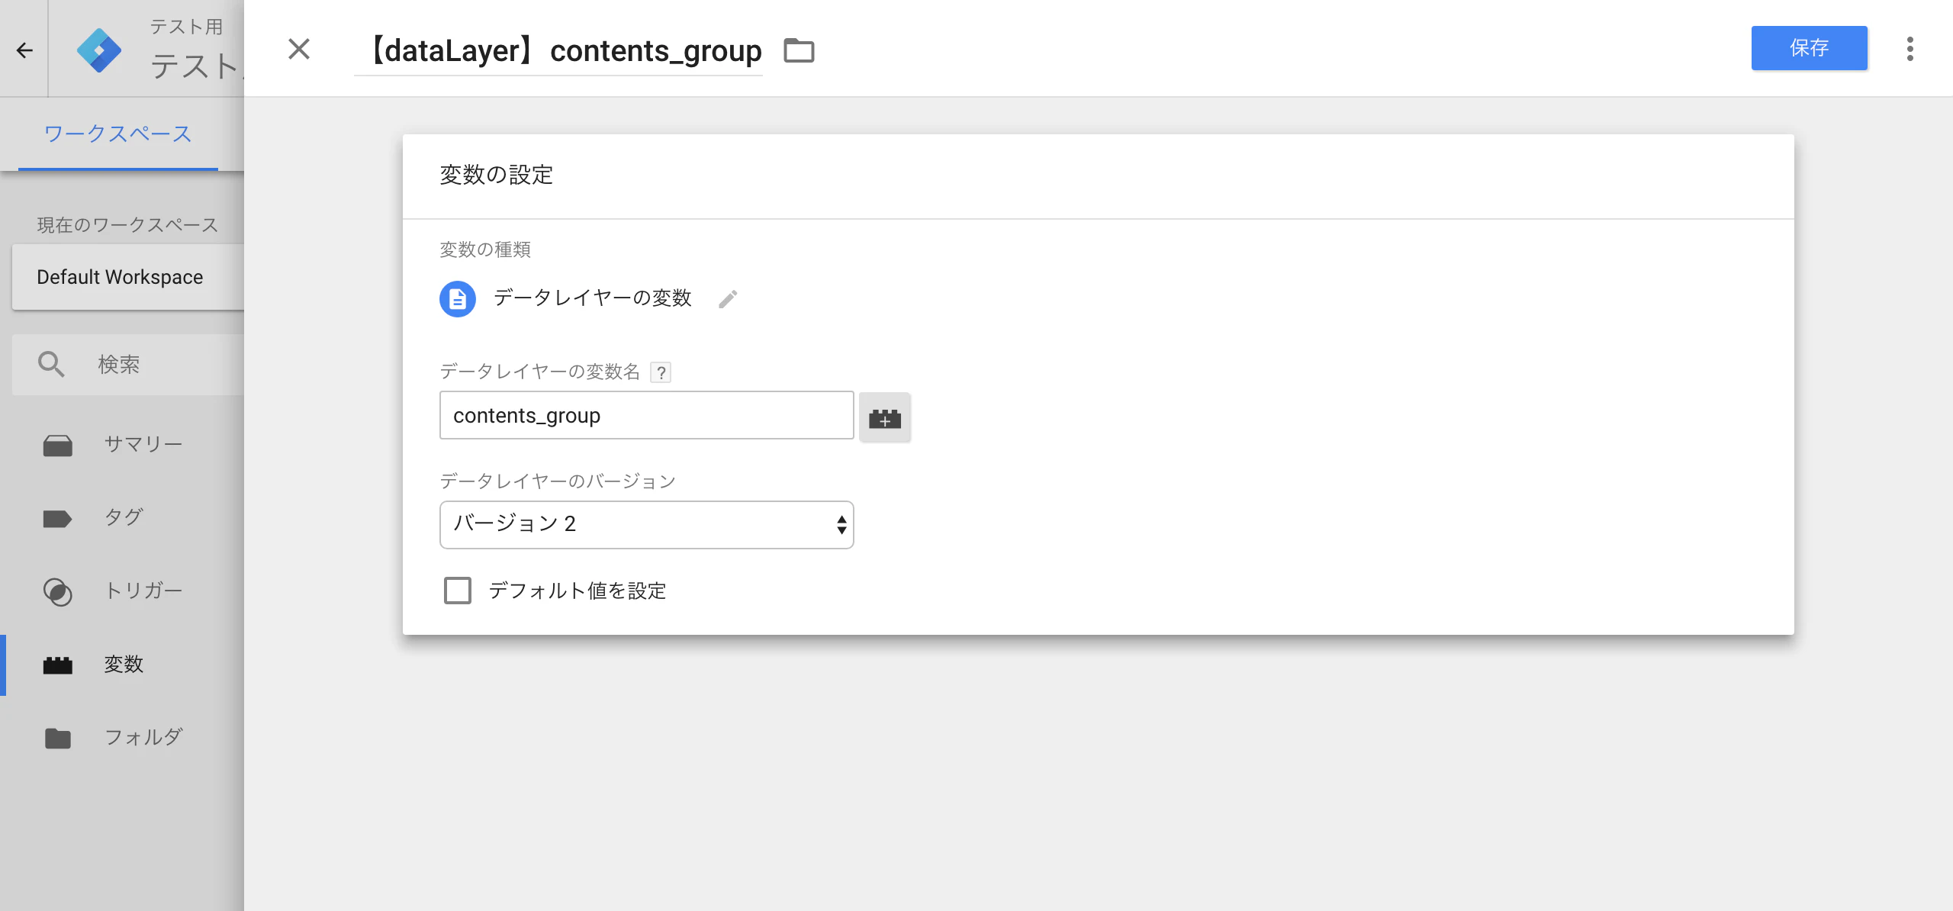The width and height of the screenshot is (1953, 911).
Task: Click the 変数の設定 heading
Action: coord(496,175)
